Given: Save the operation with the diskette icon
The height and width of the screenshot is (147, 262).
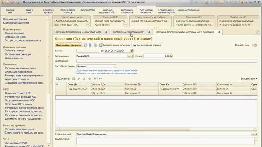Looking at the screenshot, I should [x=85, y=45].
